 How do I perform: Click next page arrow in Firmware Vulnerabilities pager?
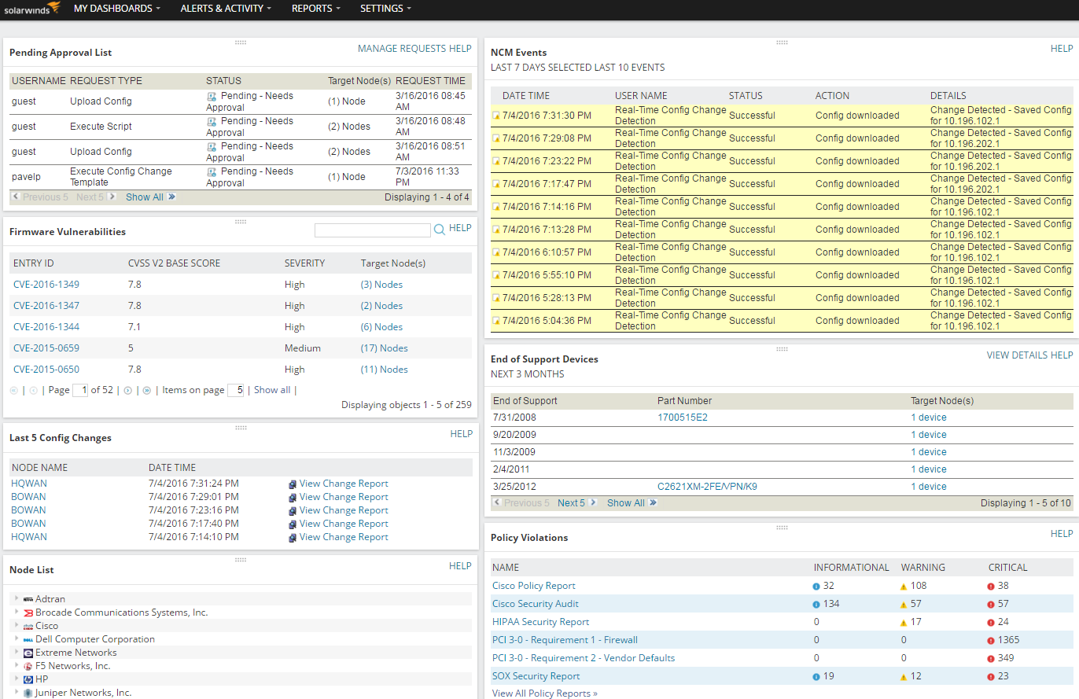point(128,390)
